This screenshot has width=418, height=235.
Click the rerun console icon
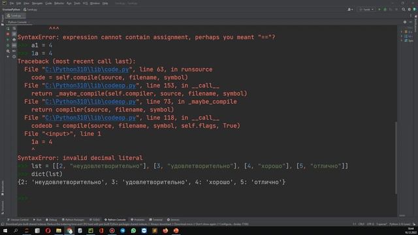(8, 28)
